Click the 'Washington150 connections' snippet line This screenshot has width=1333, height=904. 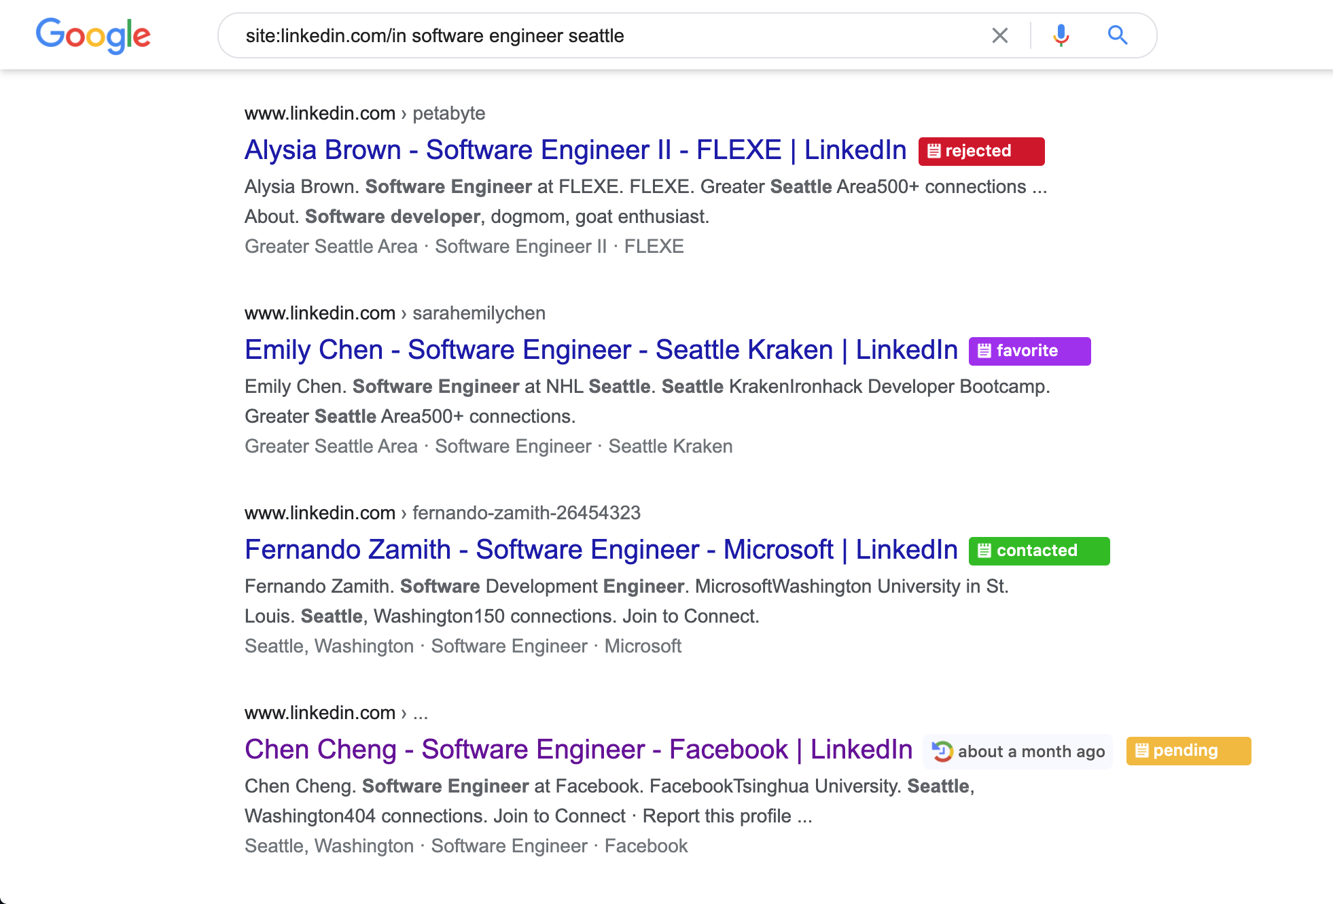pos(502,616)
